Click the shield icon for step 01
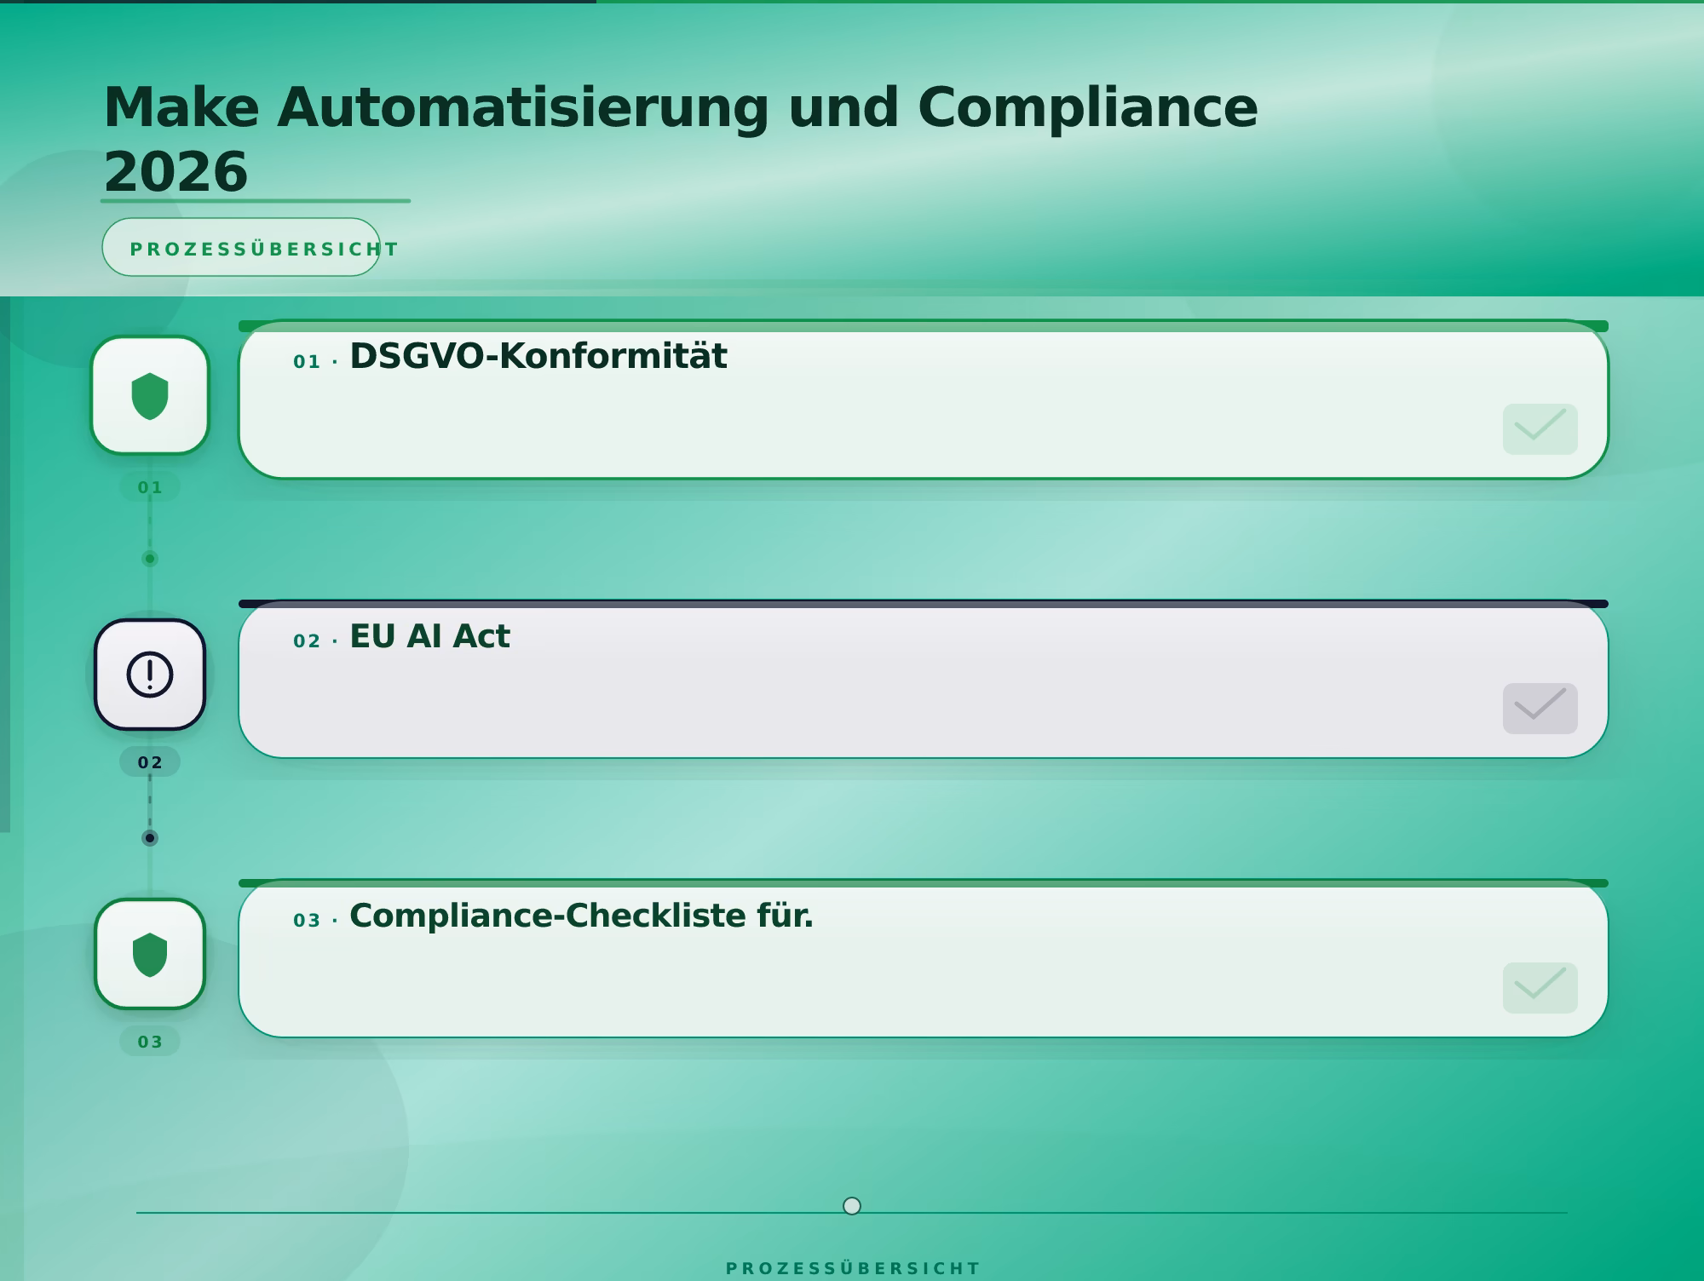The width and height of the screenshot is (1704, 1281). point(150,395)
